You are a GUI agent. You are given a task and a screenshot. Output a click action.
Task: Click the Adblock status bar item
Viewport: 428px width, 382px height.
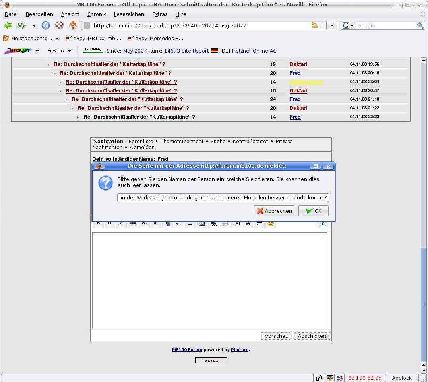pos(401,378)
